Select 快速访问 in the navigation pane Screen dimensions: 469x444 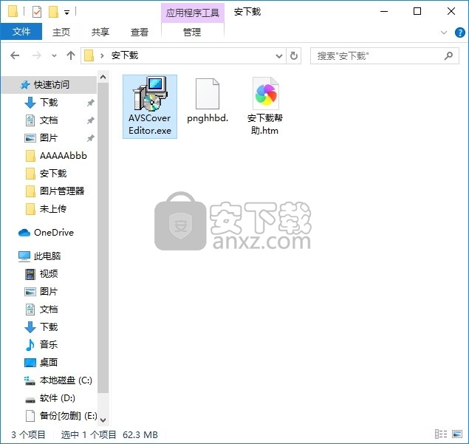[x=49, y=85]
